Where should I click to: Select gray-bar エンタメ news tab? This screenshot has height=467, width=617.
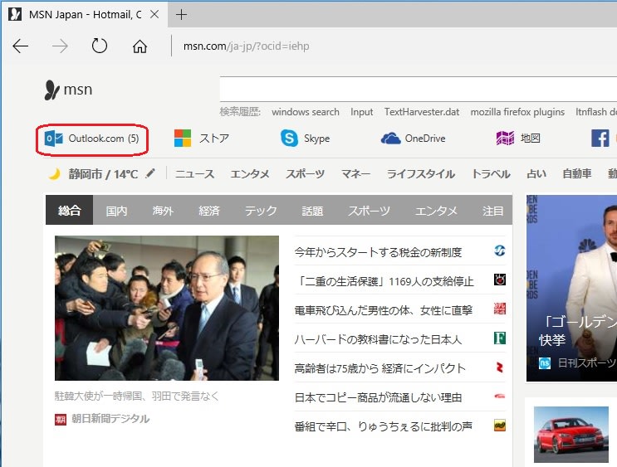point(436,211)
